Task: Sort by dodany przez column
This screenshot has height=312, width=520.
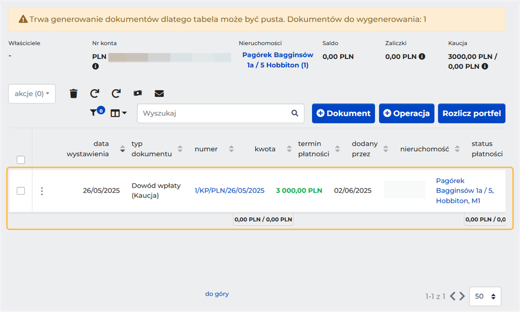Action: 386,149
